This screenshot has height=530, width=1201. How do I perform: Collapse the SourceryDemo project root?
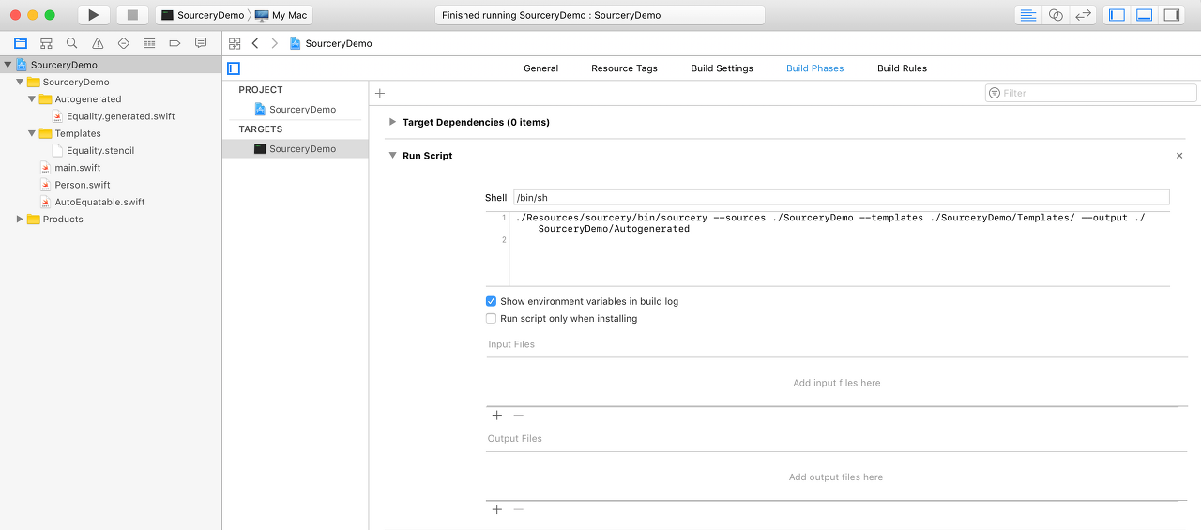pyautogui.click(x=8, y=65)
